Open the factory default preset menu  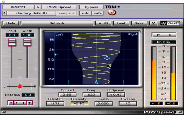32,13
